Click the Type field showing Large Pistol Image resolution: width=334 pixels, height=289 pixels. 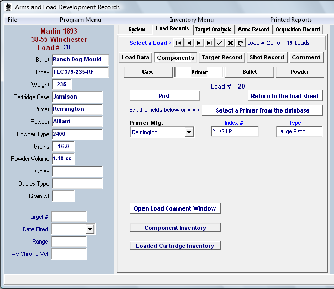tap(299, 132)
